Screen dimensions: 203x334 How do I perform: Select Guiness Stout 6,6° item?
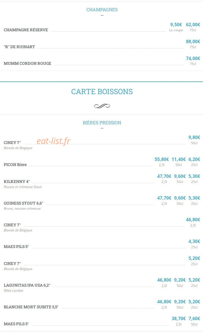click(x=23, y=203)
